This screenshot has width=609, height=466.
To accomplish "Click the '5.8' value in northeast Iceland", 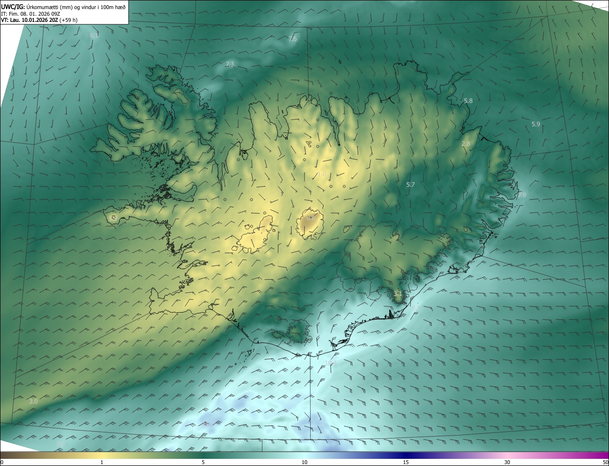I will 468,101.
